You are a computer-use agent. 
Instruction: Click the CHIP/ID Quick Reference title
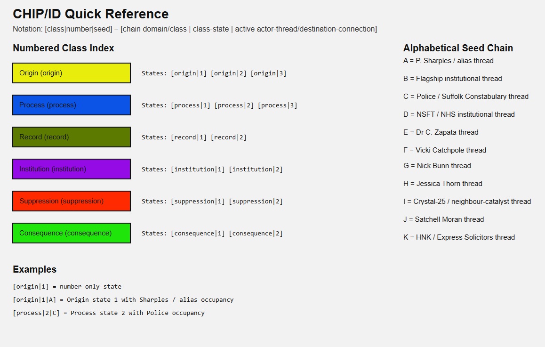point(91,14)
